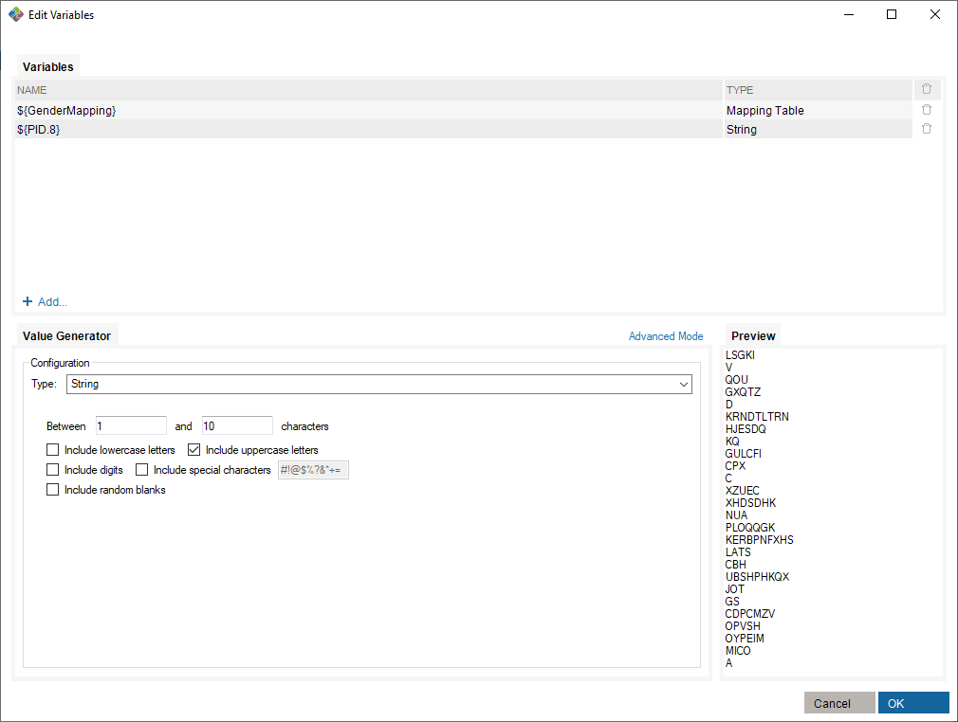Delete the ${GenderMapping} variable via trash icon

pyautogui.click(x=927, y=110)
